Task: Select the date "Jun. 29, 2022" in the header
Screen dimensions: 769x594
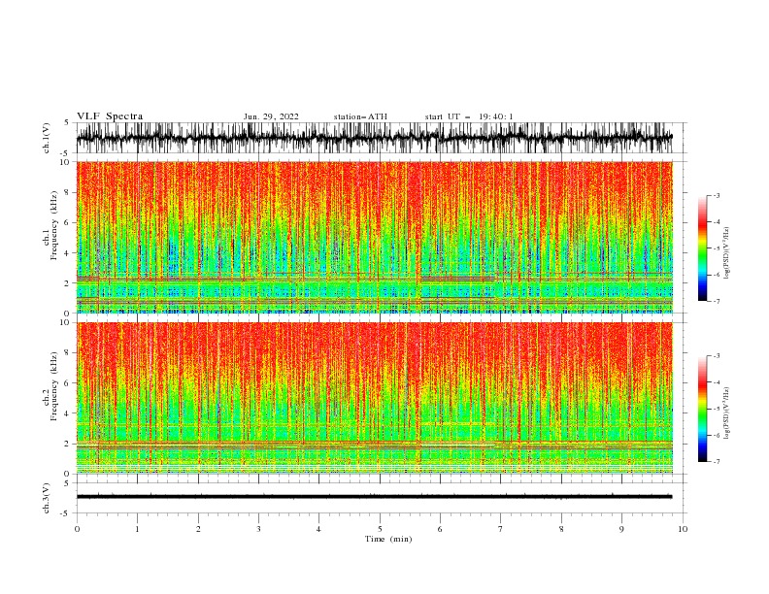Action: 271,116
